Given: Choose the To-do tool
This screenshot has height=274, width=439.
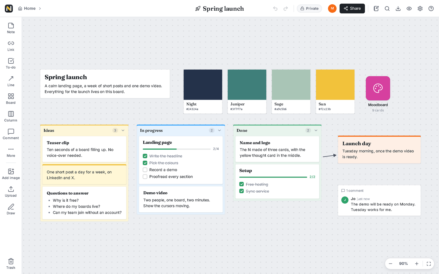Looking at the screenshot, I should (x=11, y=64).
